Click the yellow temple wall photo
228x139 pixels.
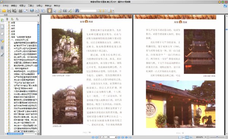pos(180,104)
